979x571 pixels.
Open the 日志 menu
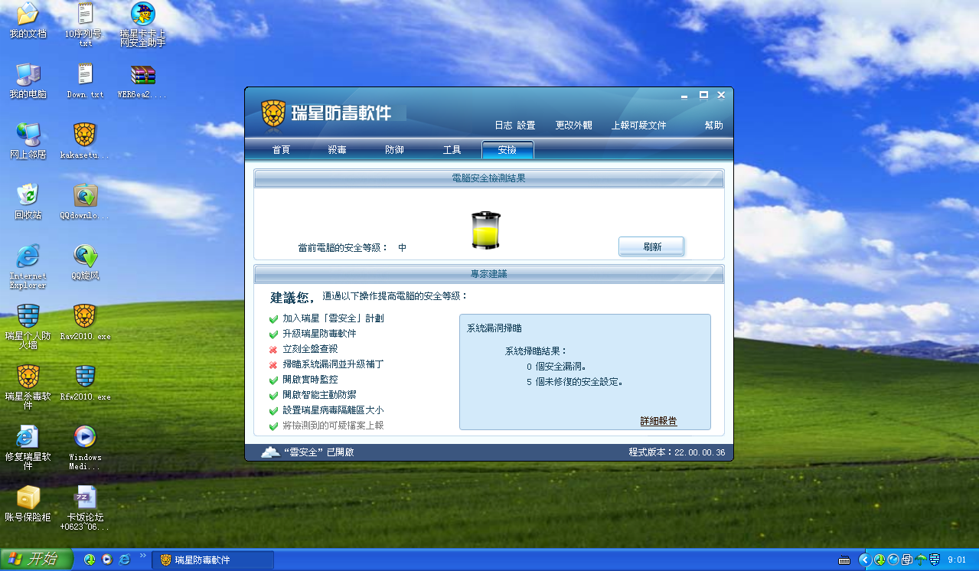pos(503,126)
